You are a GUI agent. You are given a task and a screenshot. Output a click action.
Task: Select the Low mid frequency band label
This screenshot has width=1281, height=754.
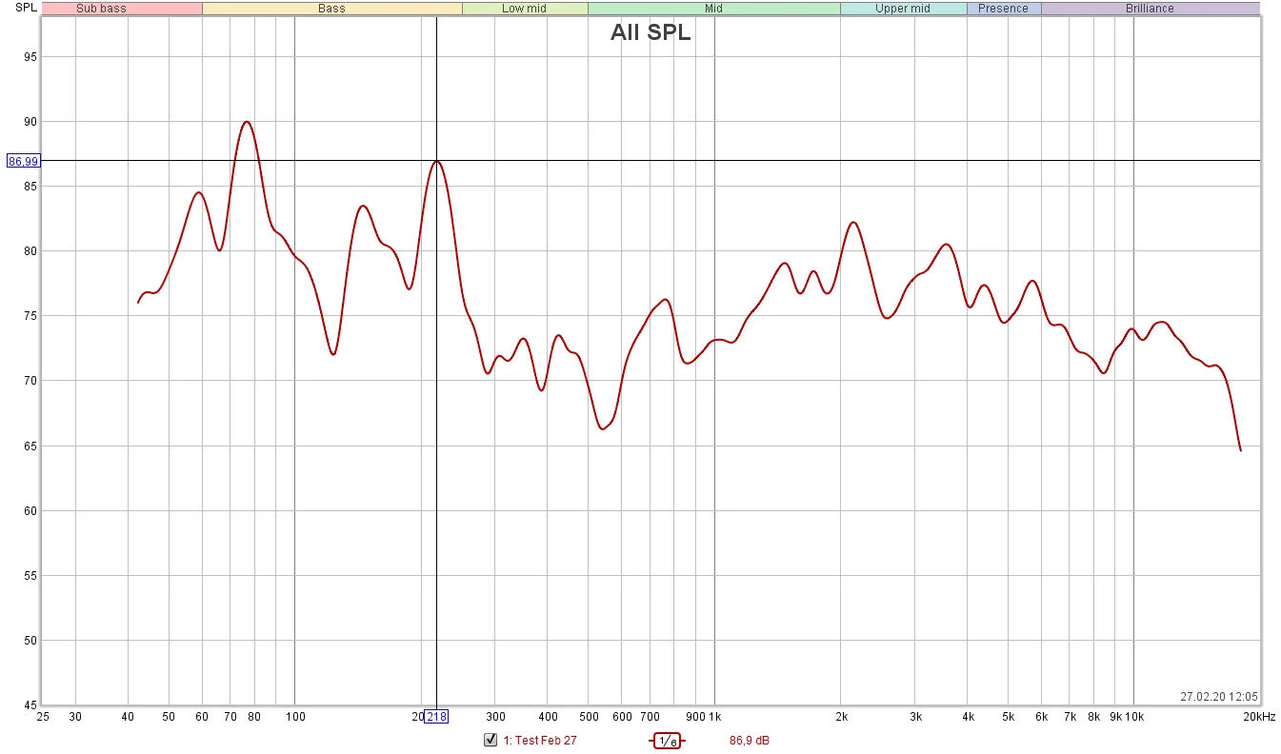point(525,9)
